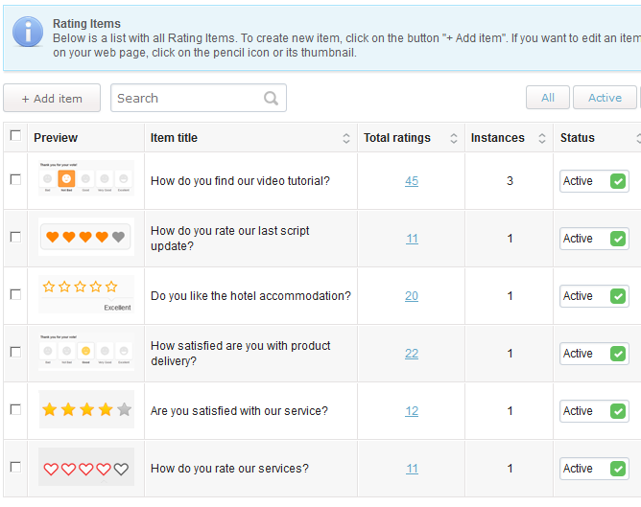The height and width of the screenshot is (507, 641).
Task: Open red outlined hearts preview thumbnail
Action: (x=86, y=467)
